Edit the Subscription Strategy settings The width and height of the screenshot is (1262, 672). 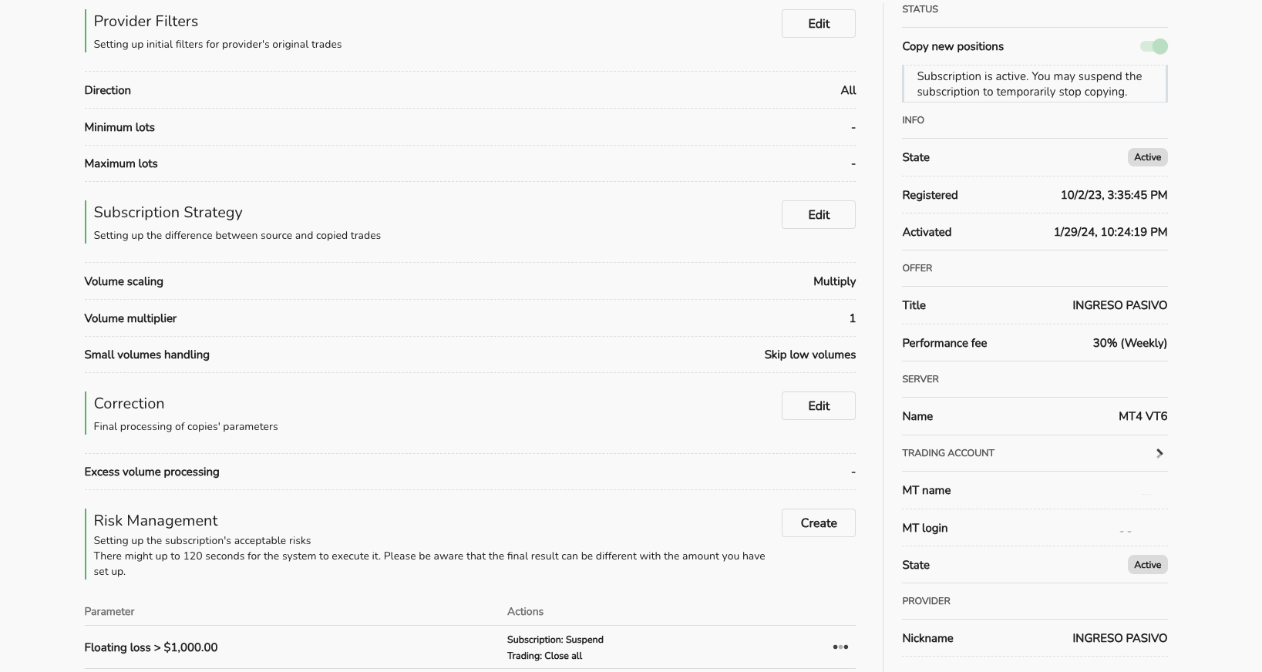[x=818, y=215]
